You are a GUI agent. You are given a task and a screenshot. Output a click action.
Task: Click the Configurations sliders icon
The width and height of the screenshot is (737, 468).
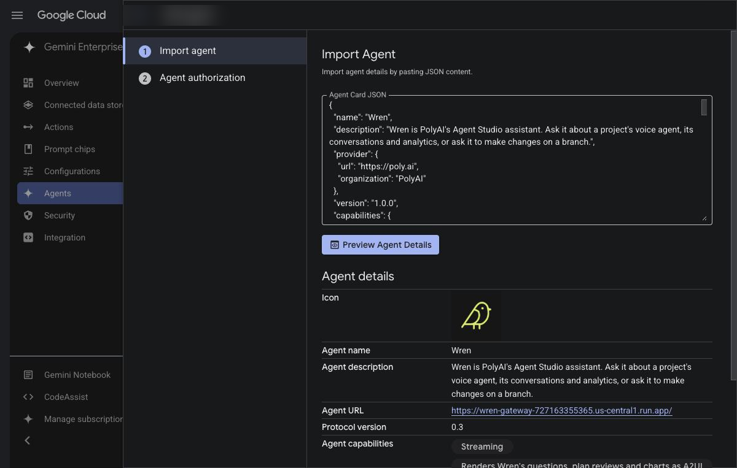point(28,171)
